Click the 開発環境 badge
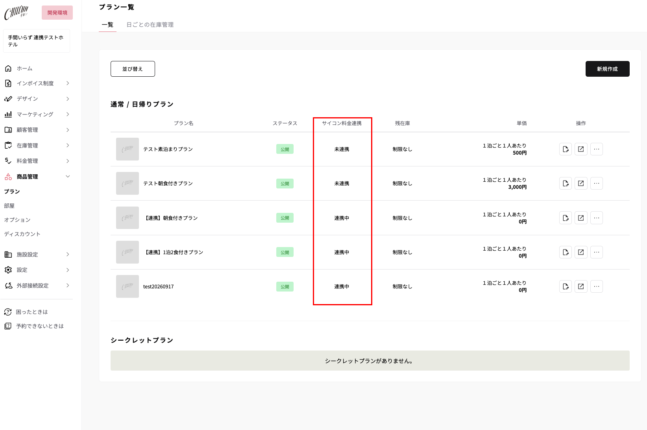647x430 pixels. pyautogui.click(x=57, y=13)
